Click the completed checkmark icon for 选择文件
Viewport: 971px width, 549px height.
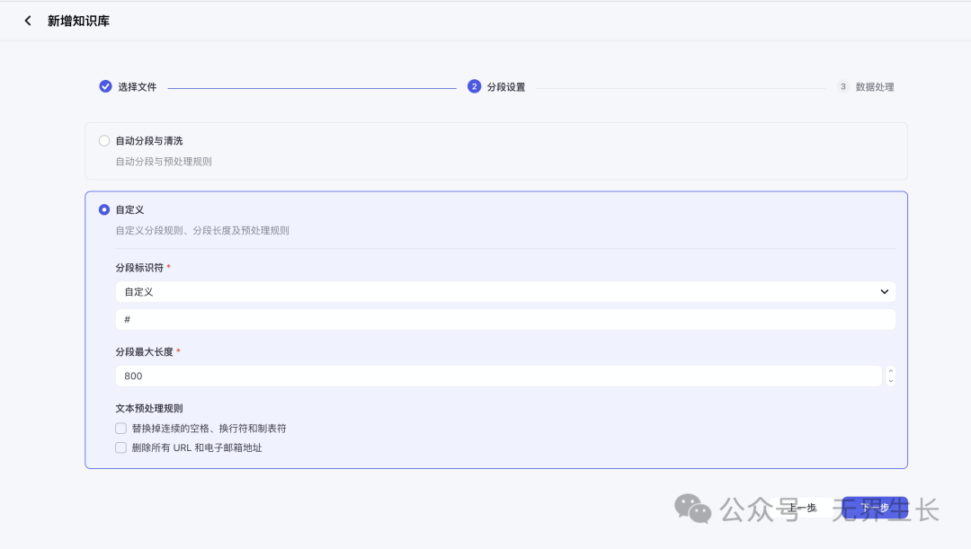105,86
